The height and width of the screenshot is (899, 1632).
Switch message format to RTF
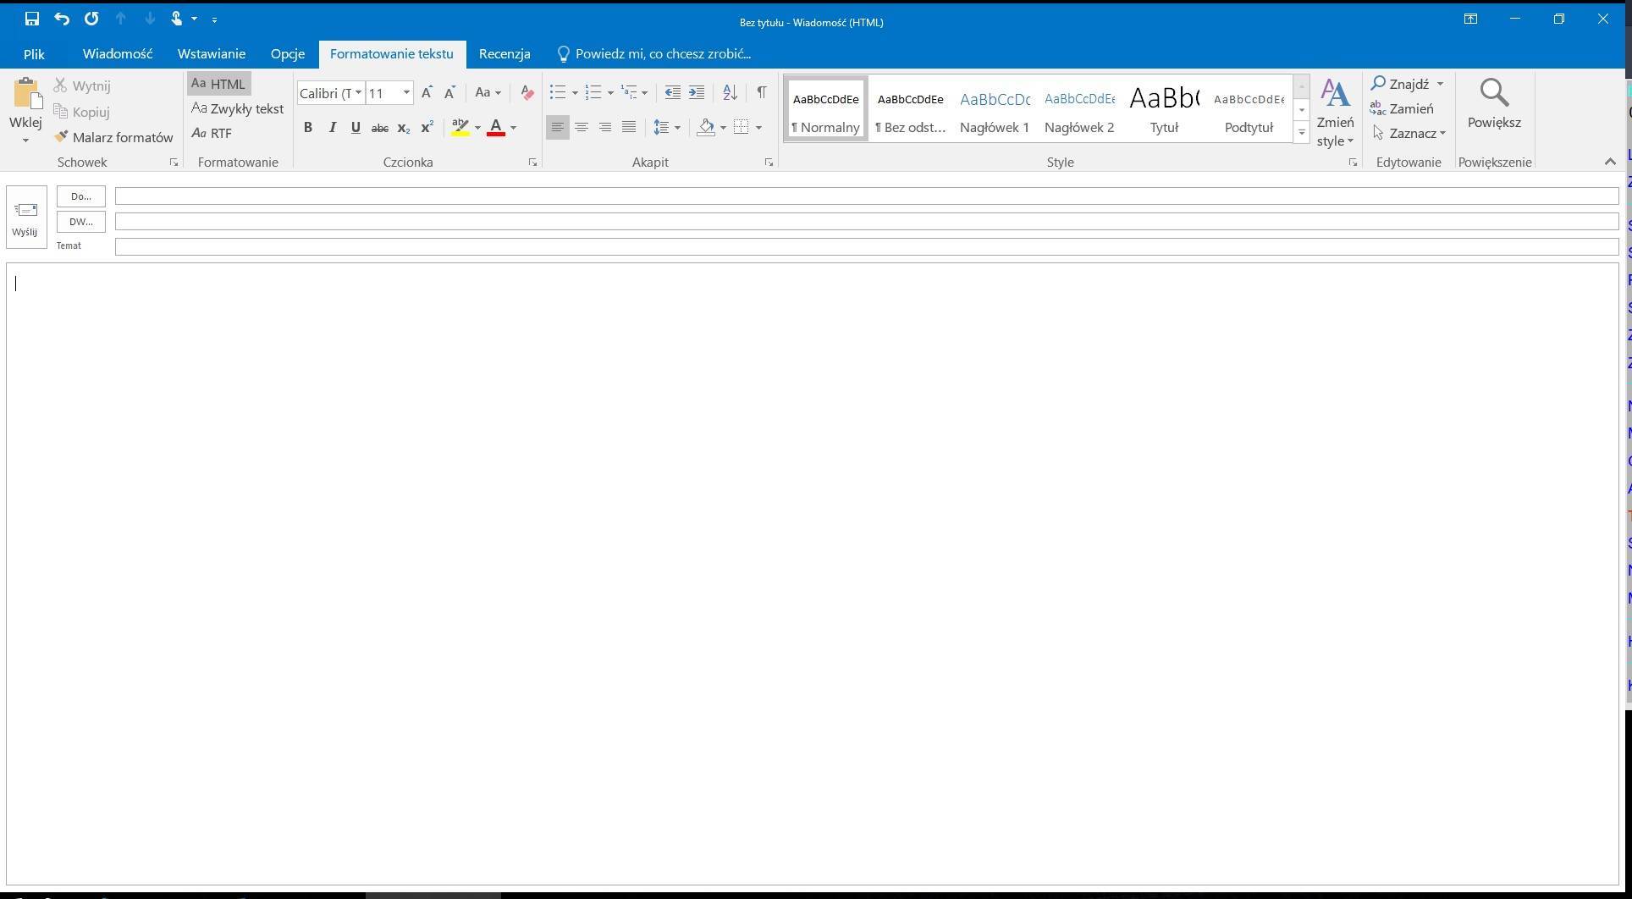[x=212, y=133]
